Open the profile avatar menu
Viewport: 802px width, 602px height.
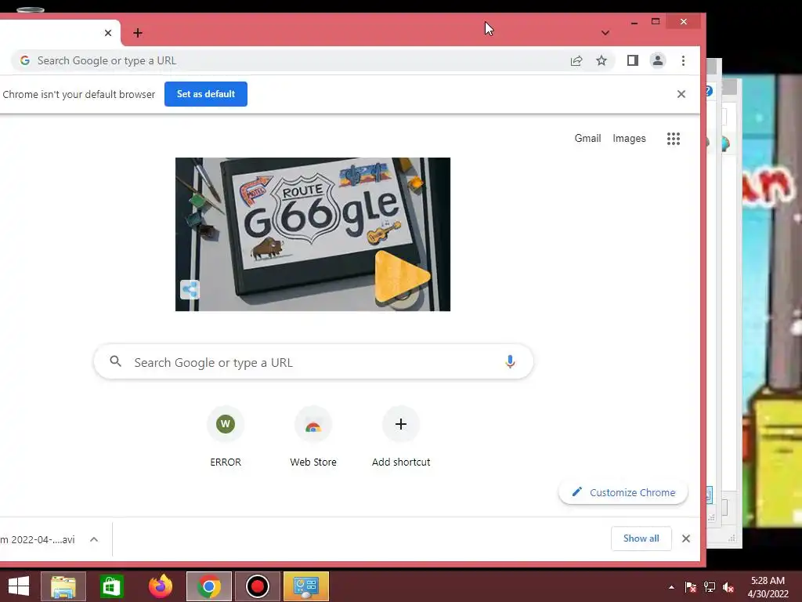click(658, 60)
